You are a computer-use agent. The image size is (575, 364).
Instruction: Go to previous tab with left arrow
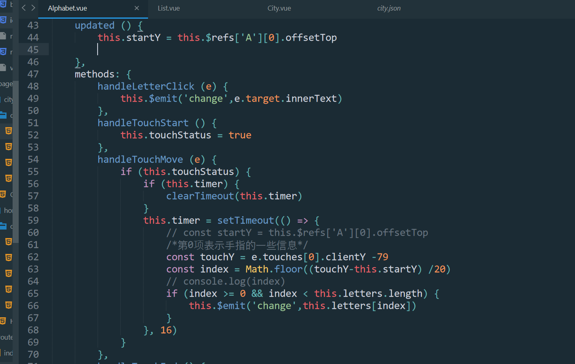click(24, 8)
